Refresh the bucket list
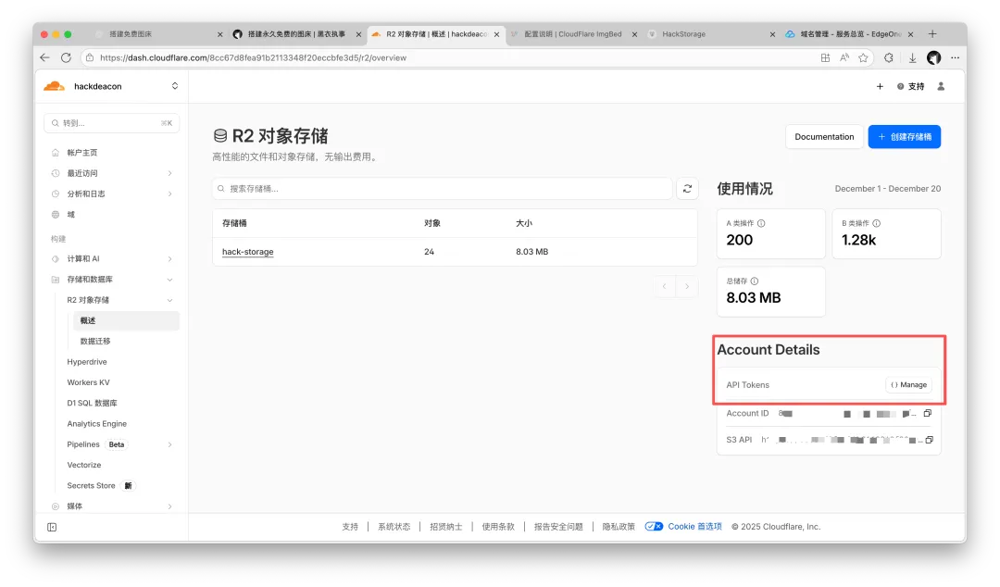This screenshot has width=1000, height=587. coord(687,188)
